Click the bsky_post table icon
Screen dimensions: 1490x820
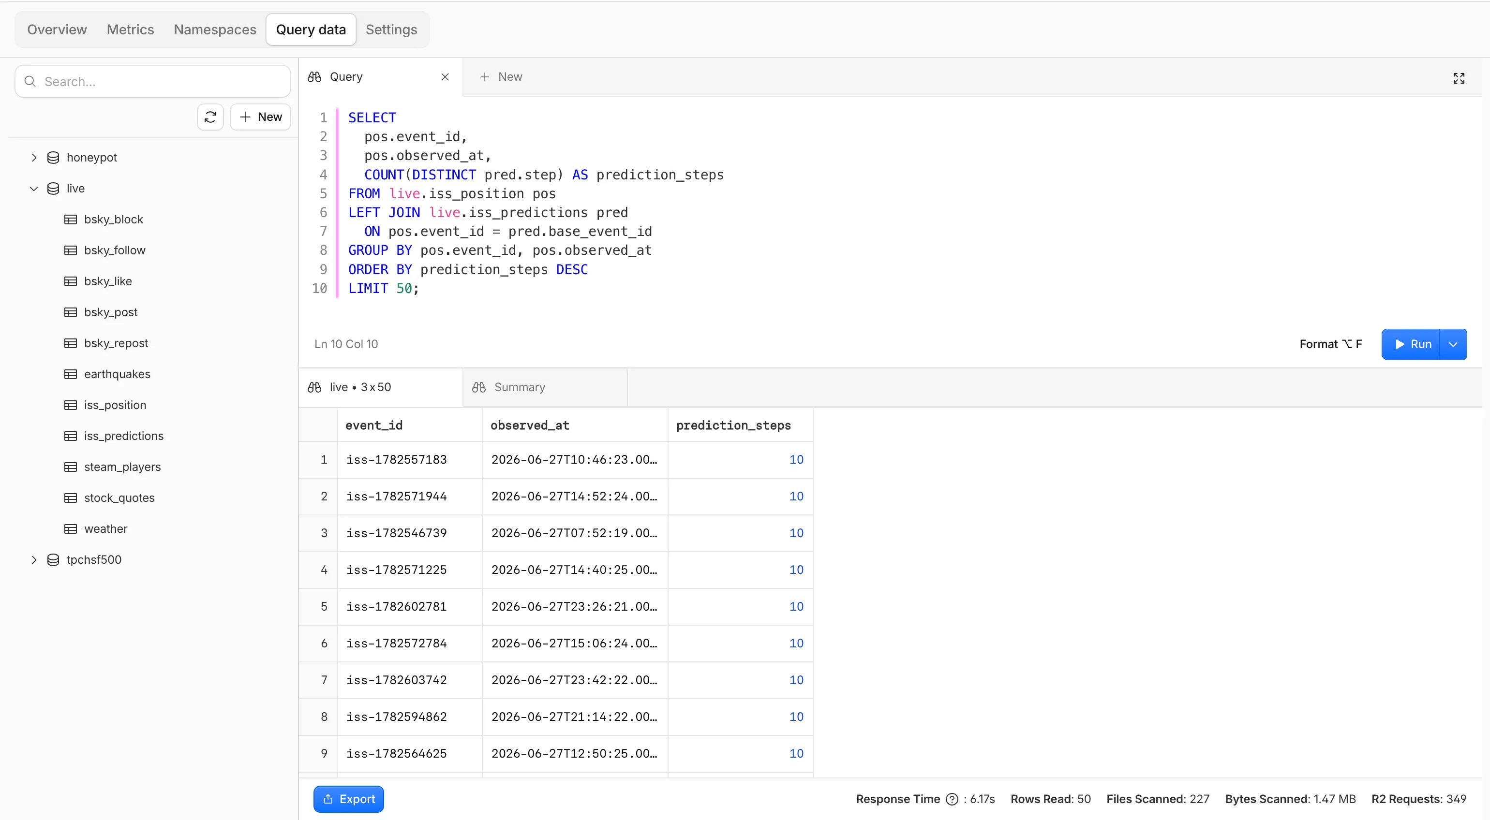[x=71, y=312]
